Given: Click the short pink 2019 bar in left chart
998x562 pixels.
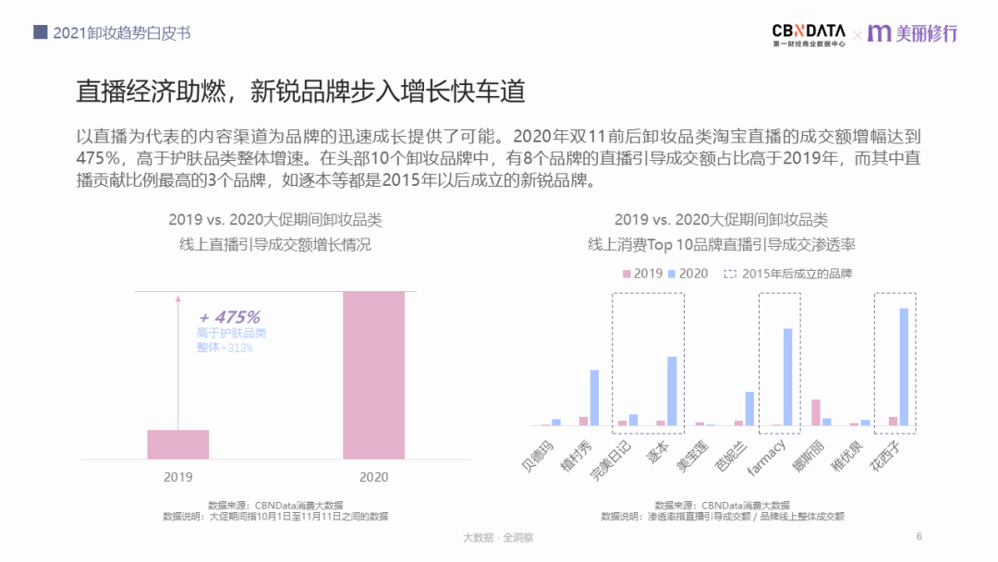Looking at the screenshot, I should (x=178, y=445).
